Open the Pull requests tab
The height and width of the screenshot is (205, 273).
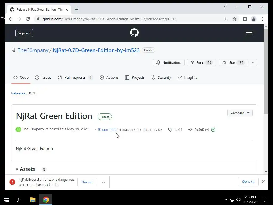[75, 78]
